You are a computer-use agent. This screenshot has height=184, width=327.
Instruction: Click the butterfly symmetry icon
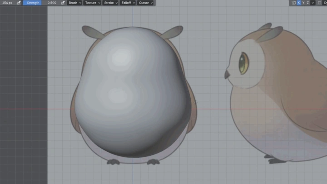tap(294, 3)
